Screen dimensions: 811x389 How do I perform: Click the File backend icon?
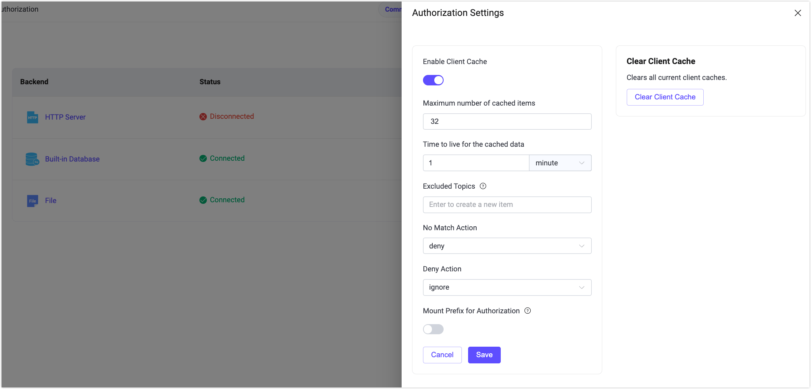tap(32, 201)
